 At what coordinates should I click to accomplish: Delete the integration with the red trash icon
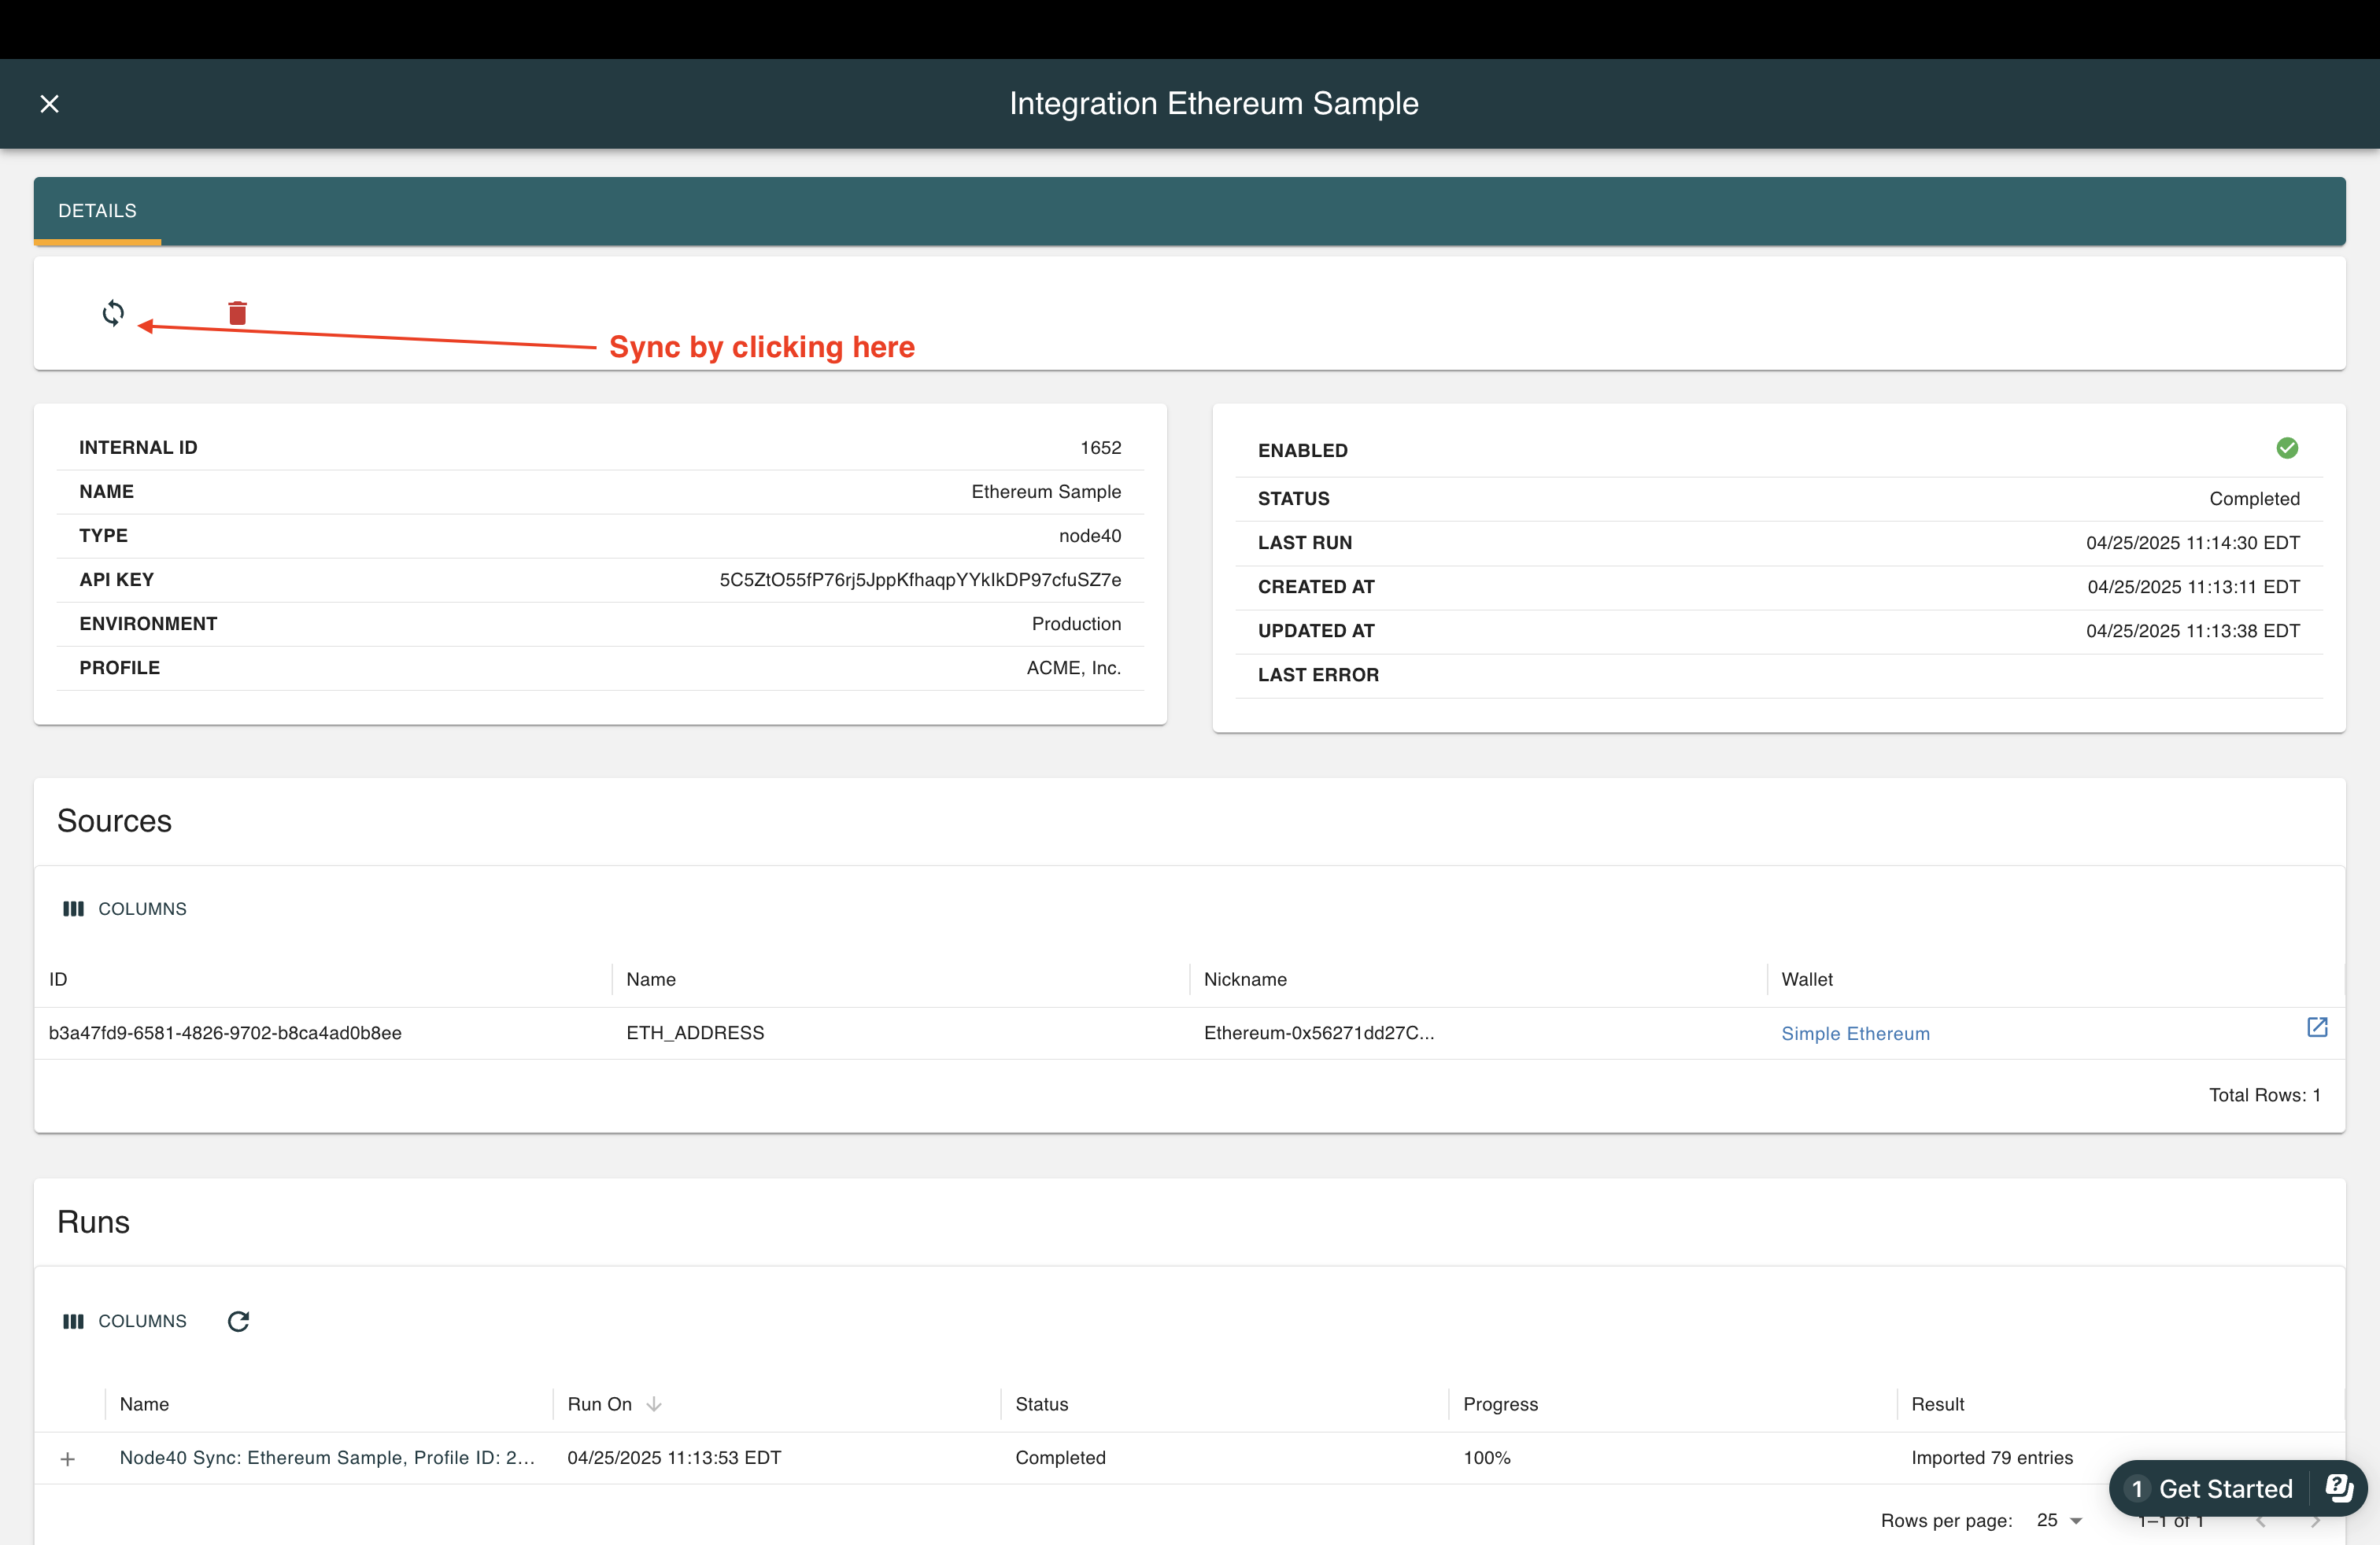click(x=237, y=313)
